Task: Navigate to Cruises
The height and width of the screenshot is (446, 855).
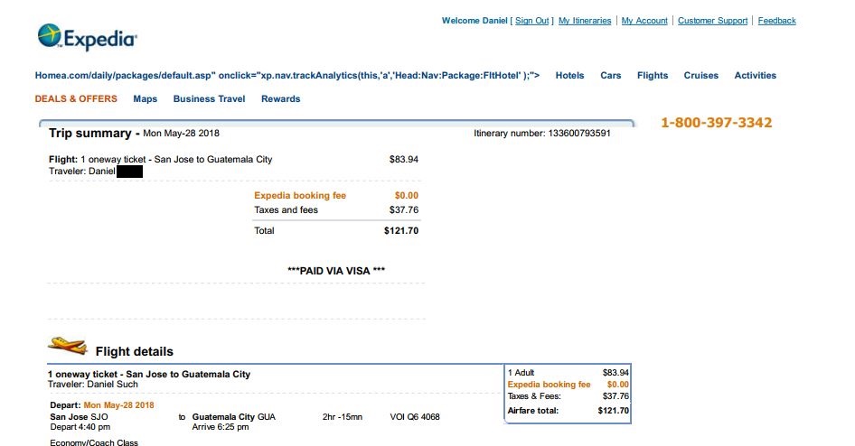Action: coord(700,76)
